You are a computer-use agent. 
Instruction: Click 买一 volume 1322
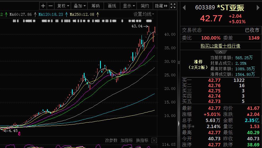point(239,80)
